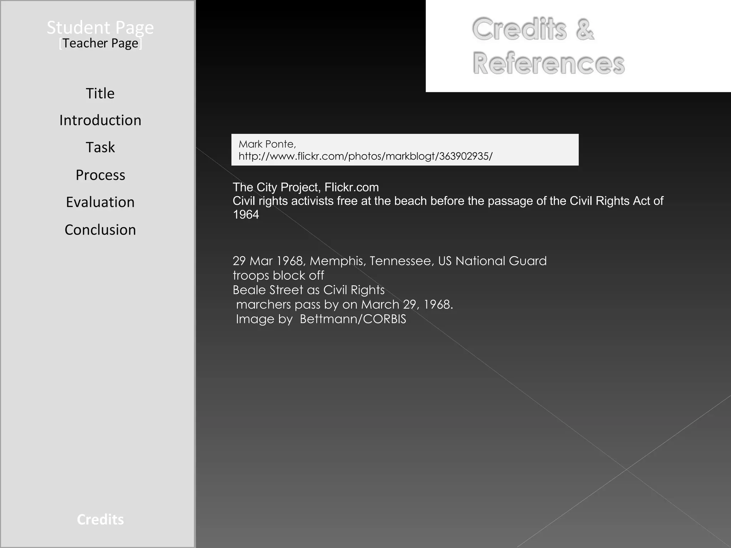Open the Student Page heading link
Screen dimensions: 731x548
pyautogui.click(x=100, y=27)
